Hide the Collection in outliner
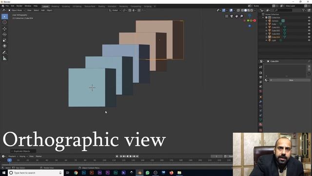Screen dimensions: 312x176 click(x=309, y=18)
